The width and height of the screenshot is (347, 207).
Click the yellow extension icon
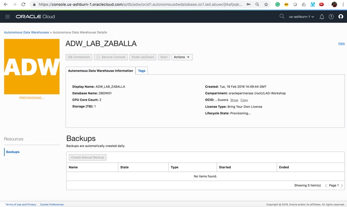pos(286,4)
